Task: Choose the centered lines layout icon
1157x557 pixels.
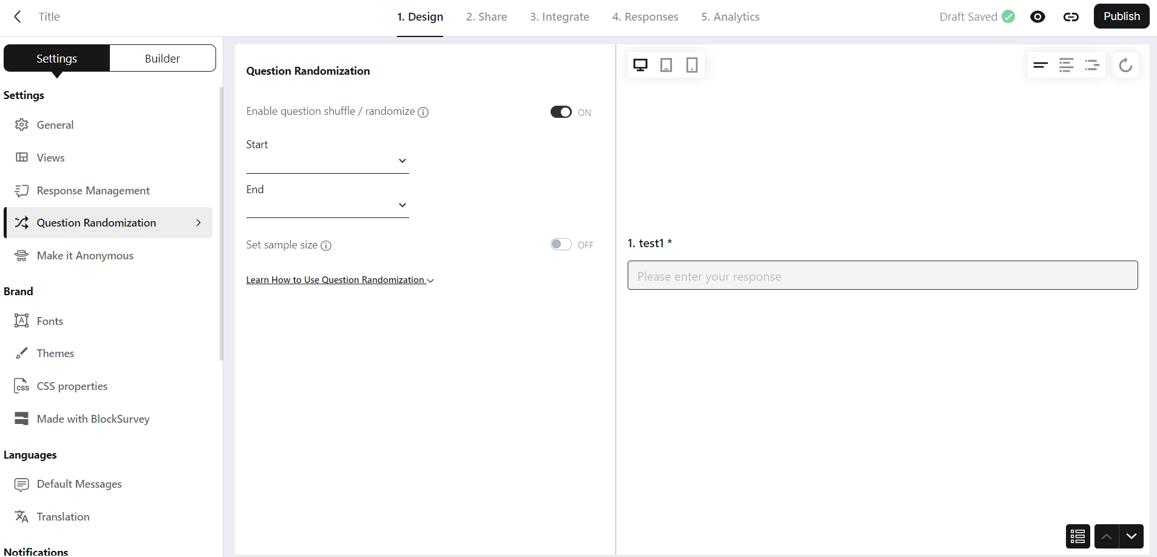Action: [x=1066, y=65]
